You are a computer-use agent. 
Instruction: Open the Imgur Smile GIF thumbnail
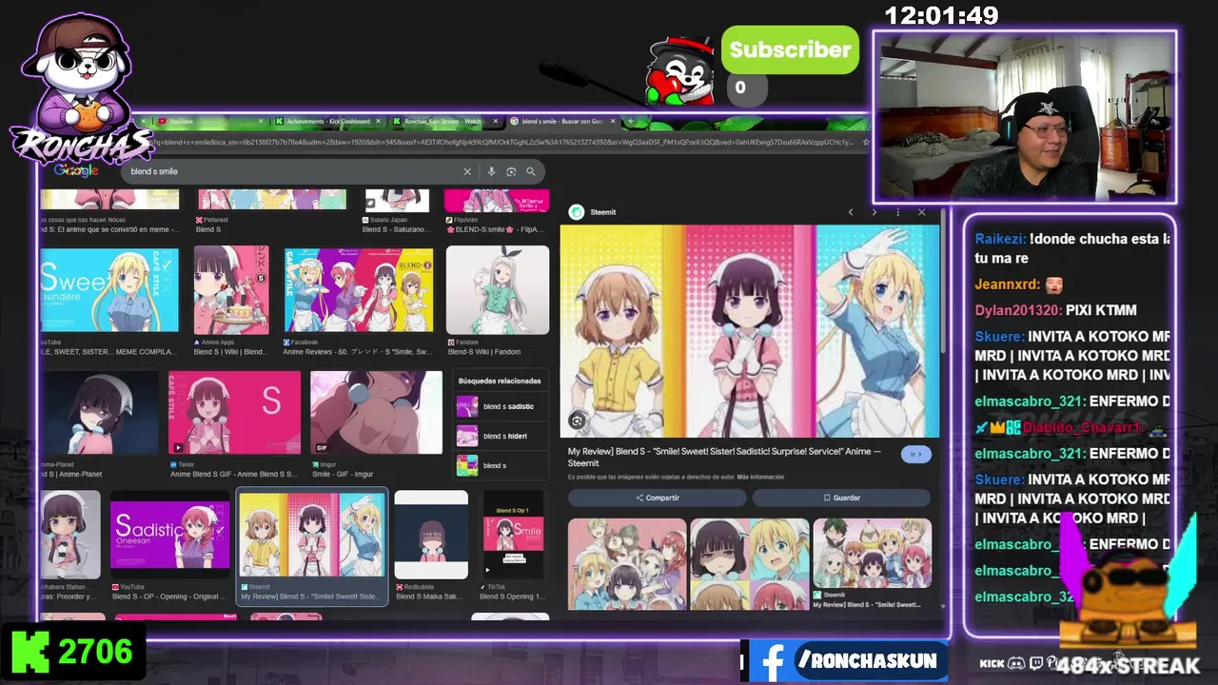point(376,413)
